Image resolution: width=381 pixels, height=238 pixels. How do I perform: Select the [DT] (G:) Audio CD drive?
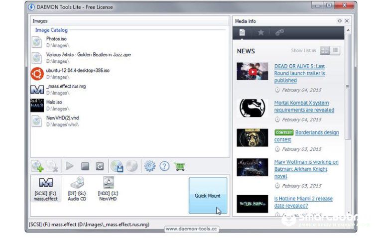[77, 189]
